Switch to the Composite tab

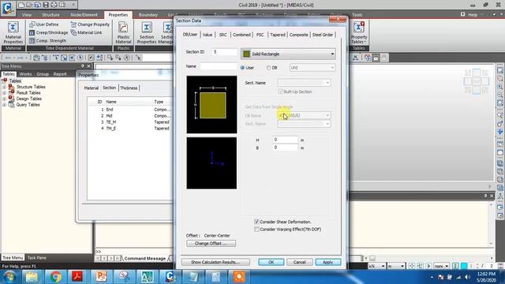click(298, 35)
